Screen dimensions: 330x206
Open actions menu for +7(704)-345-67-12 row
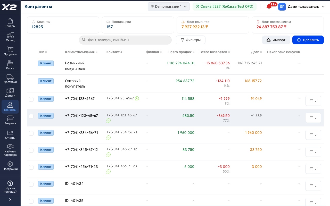point(313,152)
